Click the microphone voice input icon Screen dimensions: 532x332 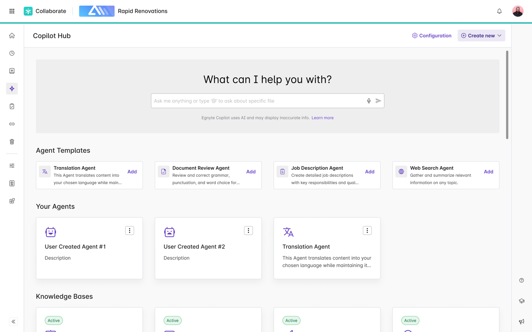pos(369,101)
